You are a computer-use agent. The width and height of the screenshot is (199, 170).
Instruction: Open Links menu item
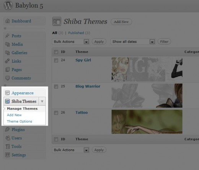(16, 61)
